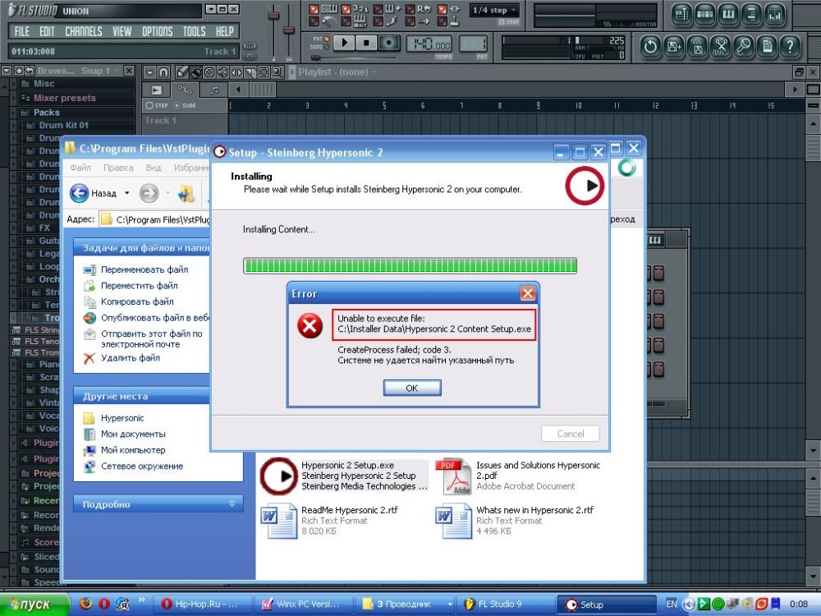Screen dimensions: 821x616
Task: Click the undo history circular arrow icon
Action: click(650, 47)
